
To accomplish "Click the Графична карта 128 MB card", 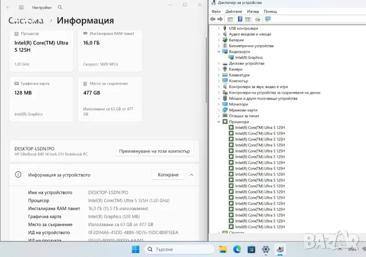I will (41, 99).
